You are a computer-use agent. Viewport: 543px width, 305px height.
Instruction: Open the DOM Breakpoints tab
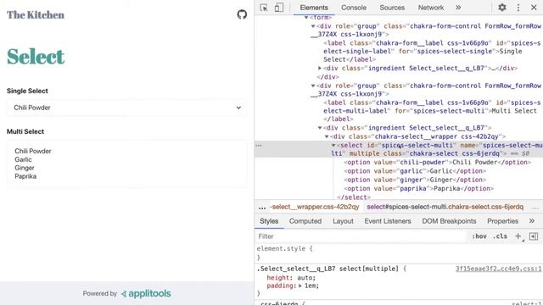(449, 221)
